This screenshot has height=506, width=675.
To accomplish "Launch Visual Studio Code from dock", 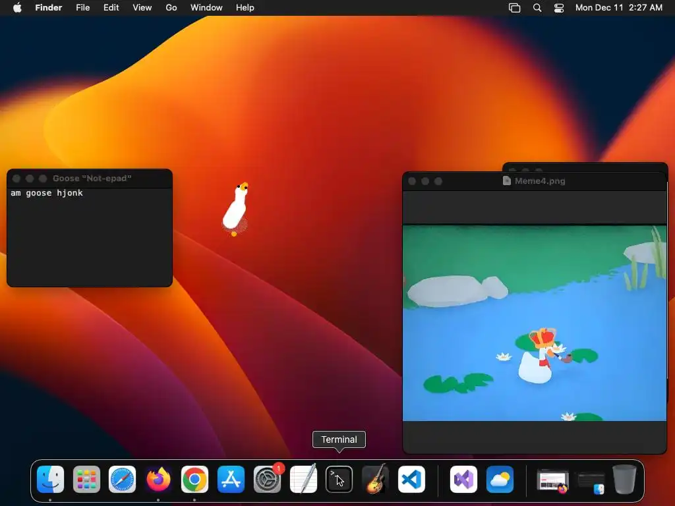I will (x=411, y=480).
